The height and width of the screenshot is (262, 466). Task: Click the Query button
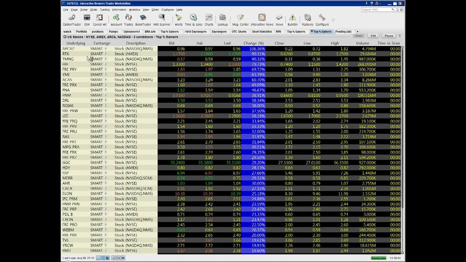click(x=359, y=36)
